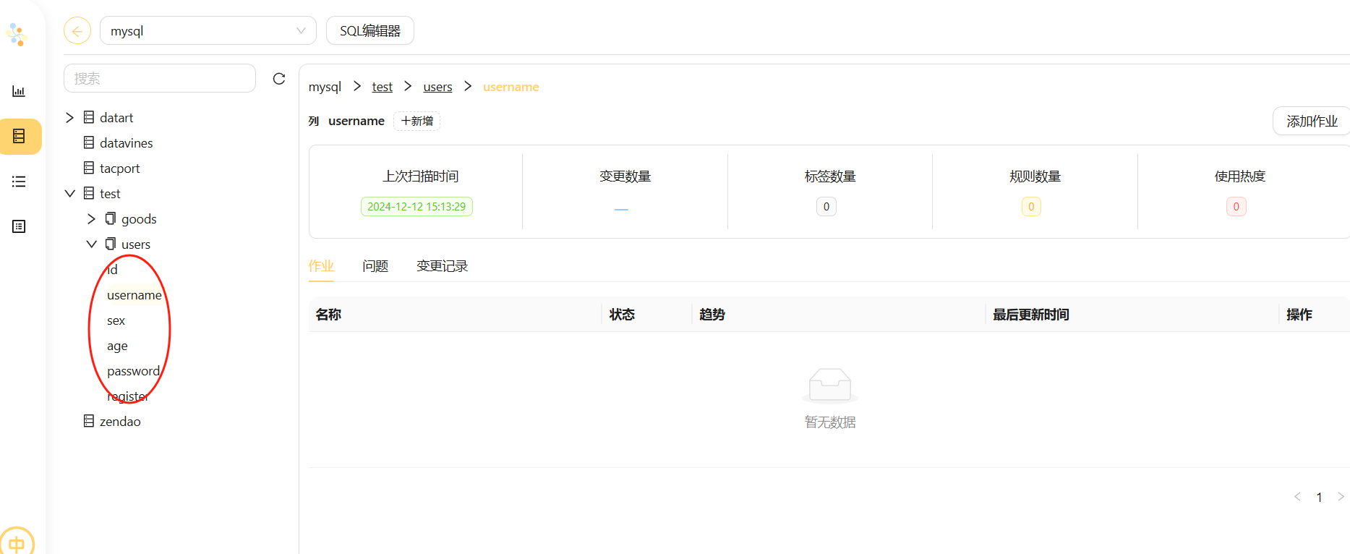This screenshot has width=1350, height=554.
Task: Expand the datart database node
Action: (70, 118)
